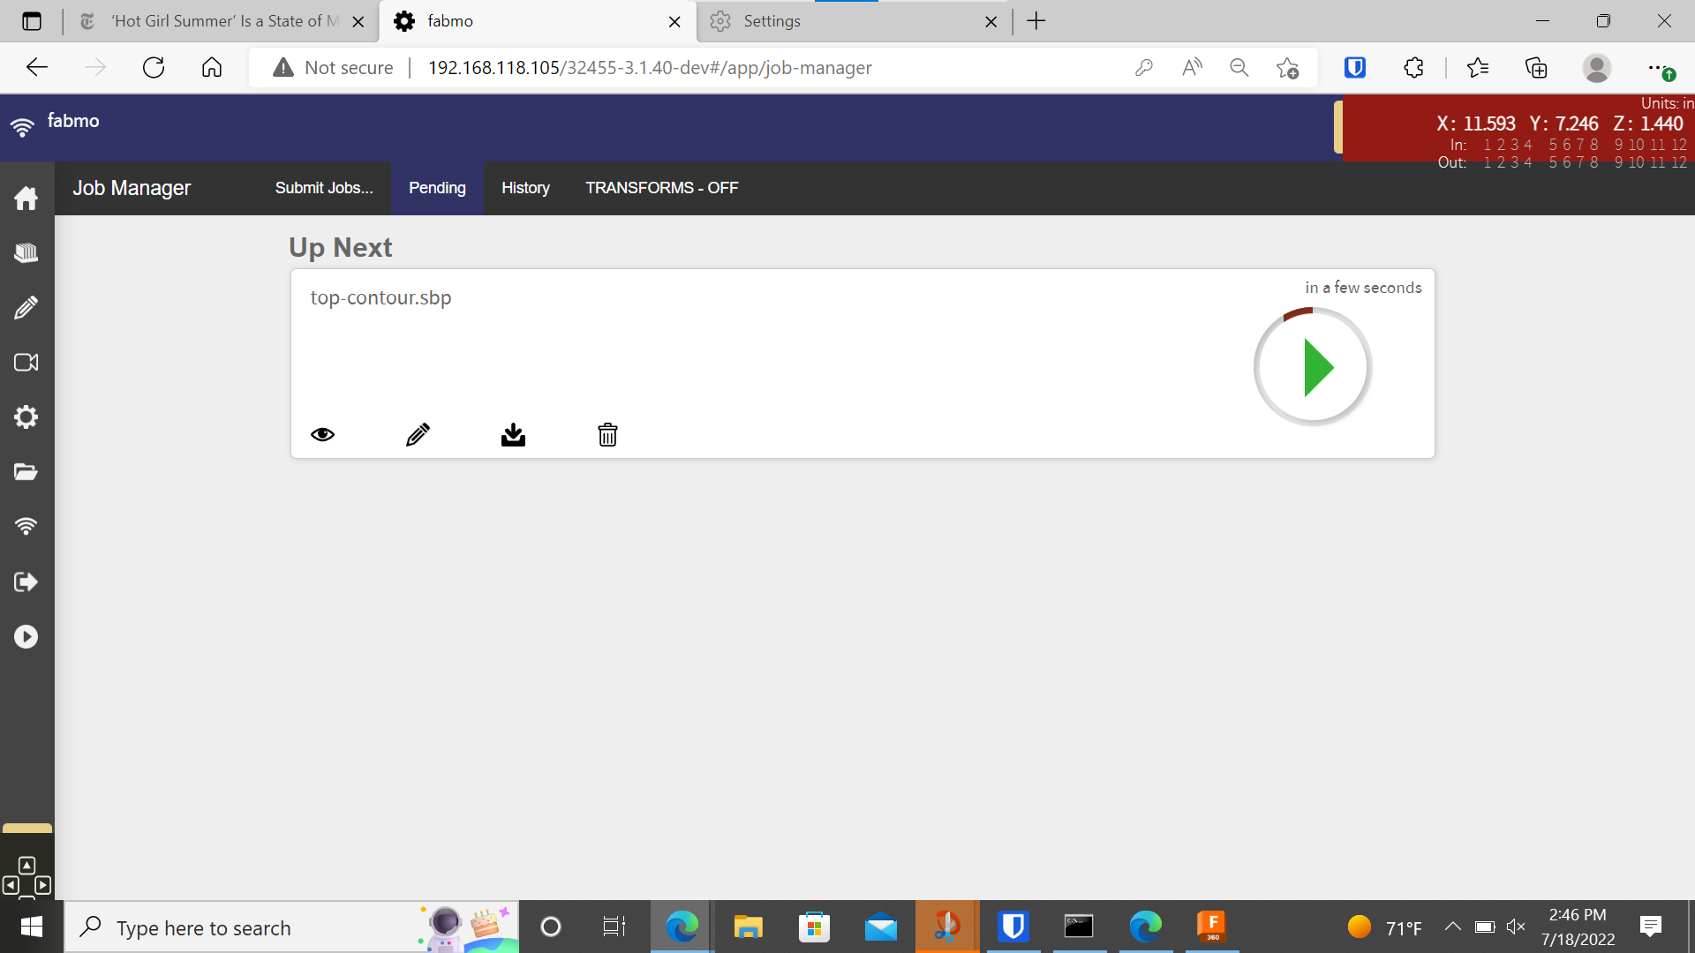Click the sign-out arrow icon in sidebar

(26, 582)
